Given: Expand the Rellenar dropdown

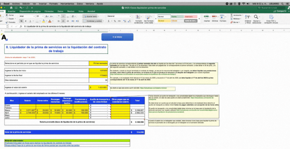Looking at the screenshot, I should 241,19.
